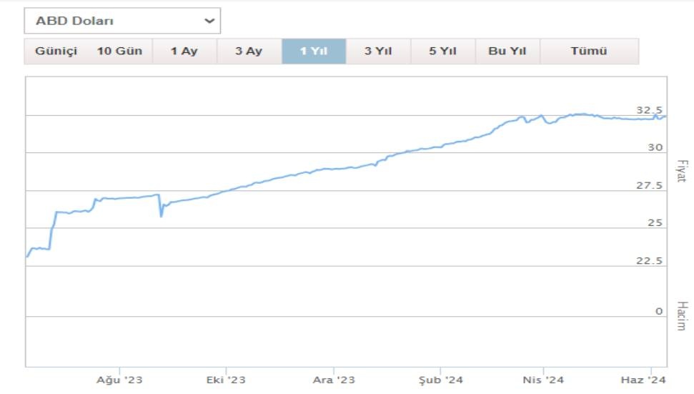Switch to the 10 Gün range

[x=119, y=51]
